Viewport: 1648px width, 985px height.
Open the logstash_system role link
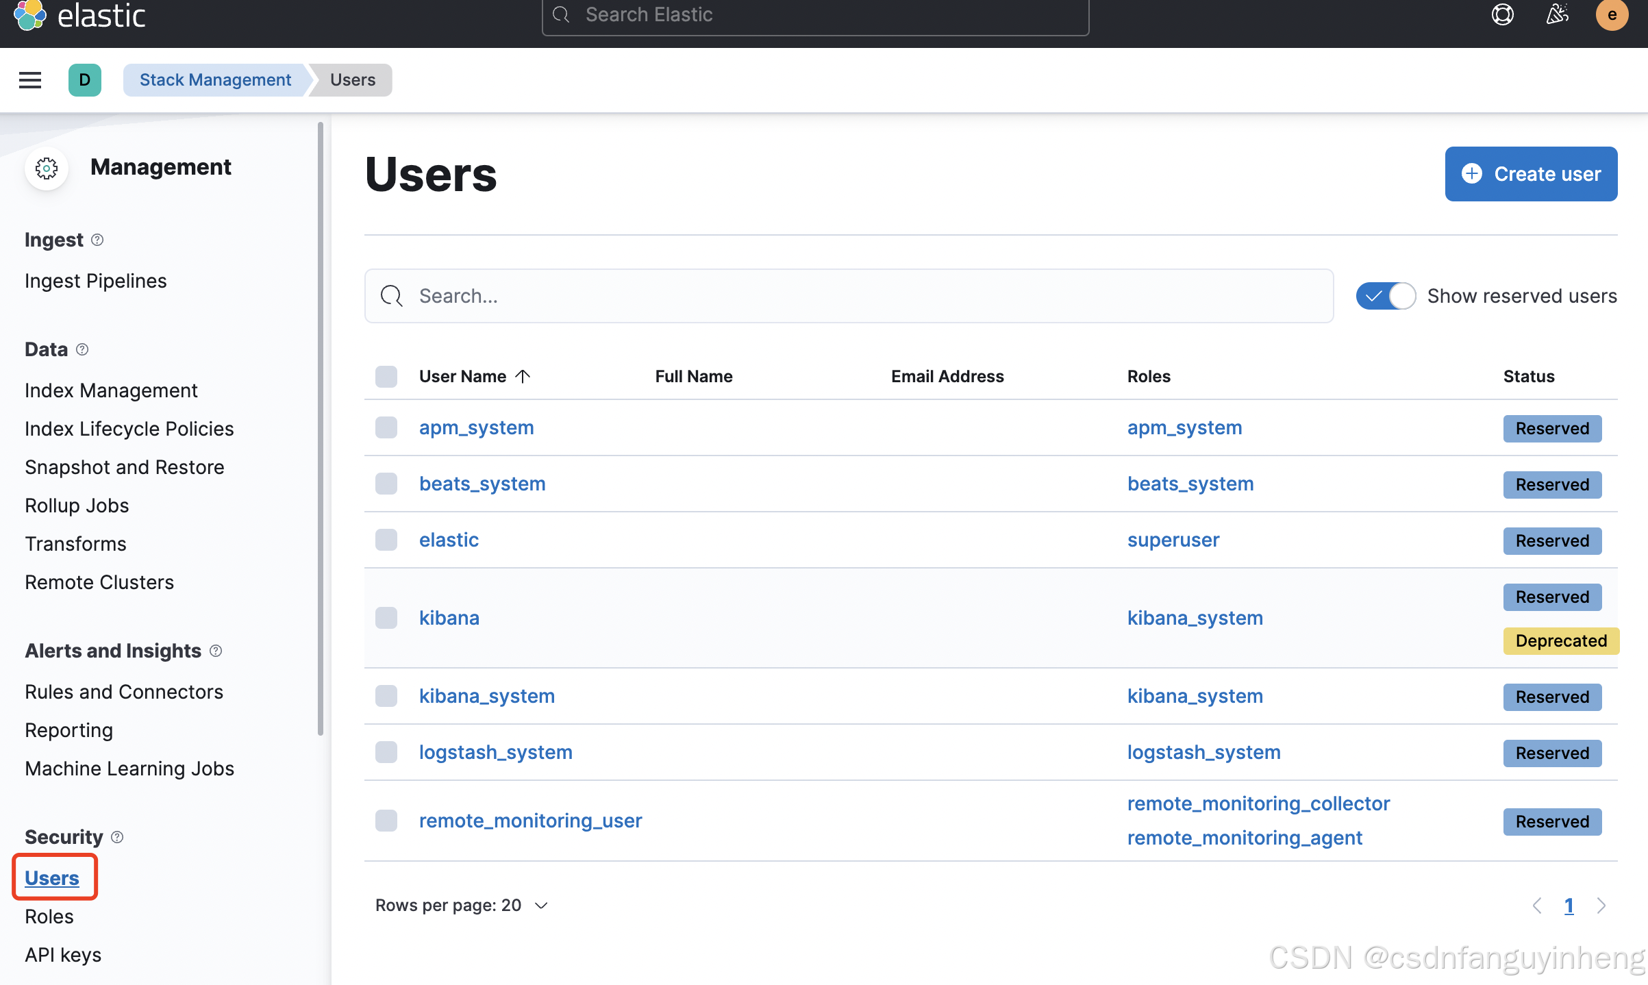point(1204,752)
